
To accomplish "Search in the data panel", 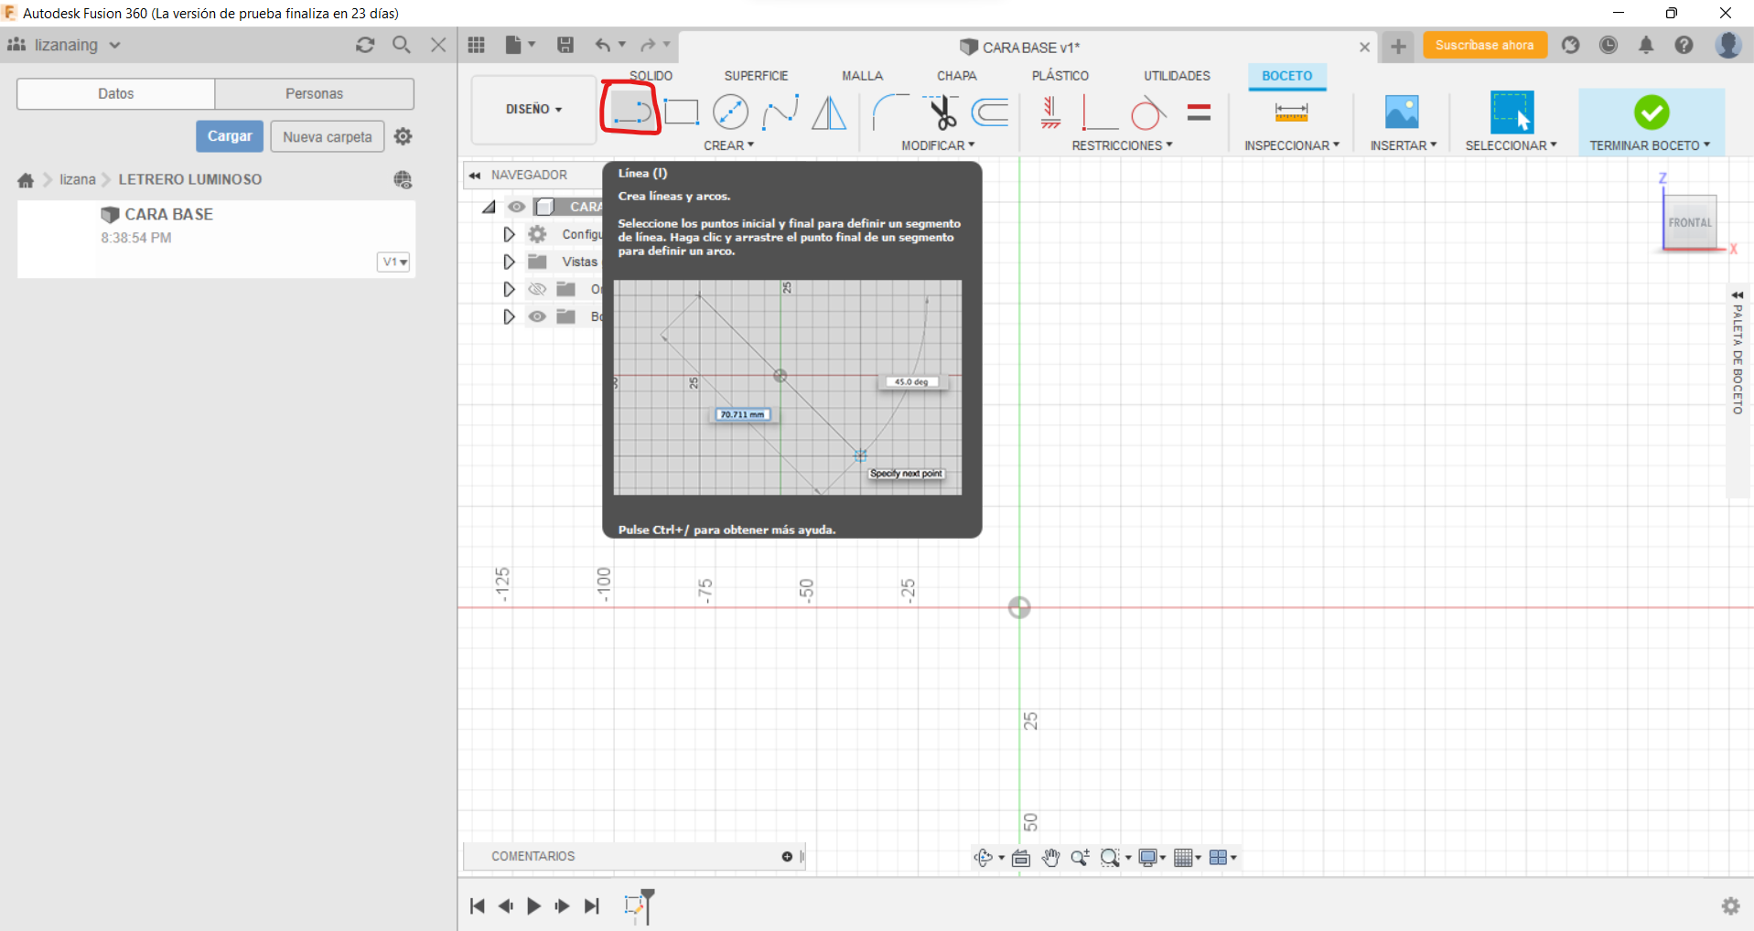I will 401,45.
